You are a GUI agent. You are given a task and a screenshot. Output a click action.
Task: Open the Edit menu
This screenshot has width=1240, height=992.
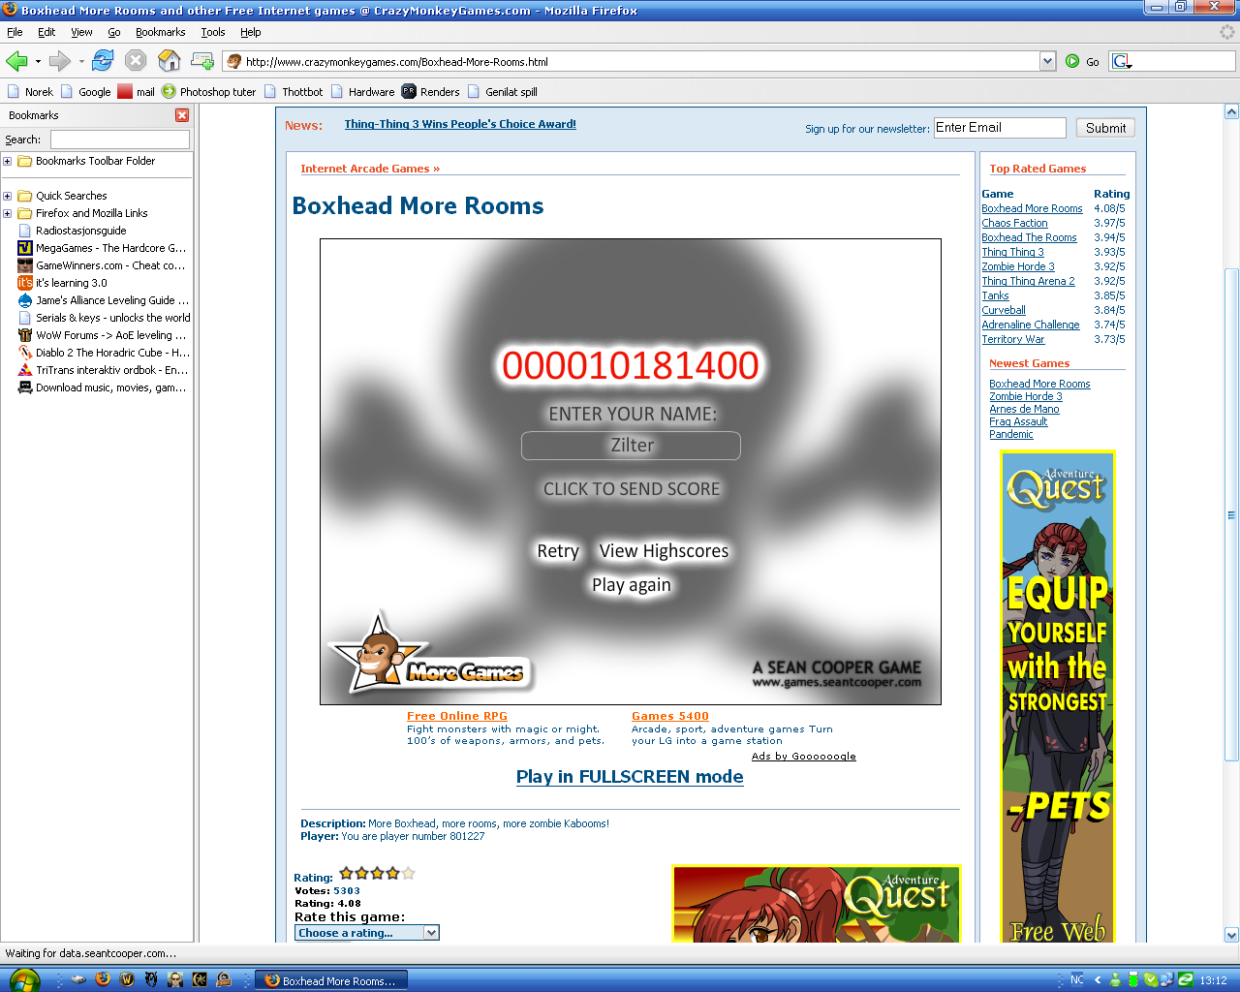coord(46,32)
